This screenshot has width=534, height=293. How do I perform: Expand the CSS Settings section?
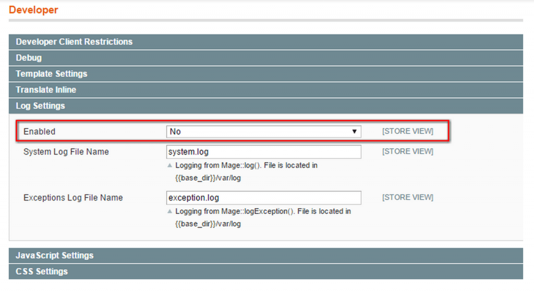(x=265, y=271)
